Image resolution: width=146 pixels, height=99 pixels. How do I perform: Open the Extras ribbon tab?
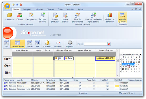(60, 9)
